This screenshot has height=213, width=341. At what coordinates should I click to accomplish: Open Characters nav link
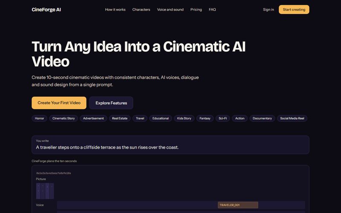[x=141, y=9]
